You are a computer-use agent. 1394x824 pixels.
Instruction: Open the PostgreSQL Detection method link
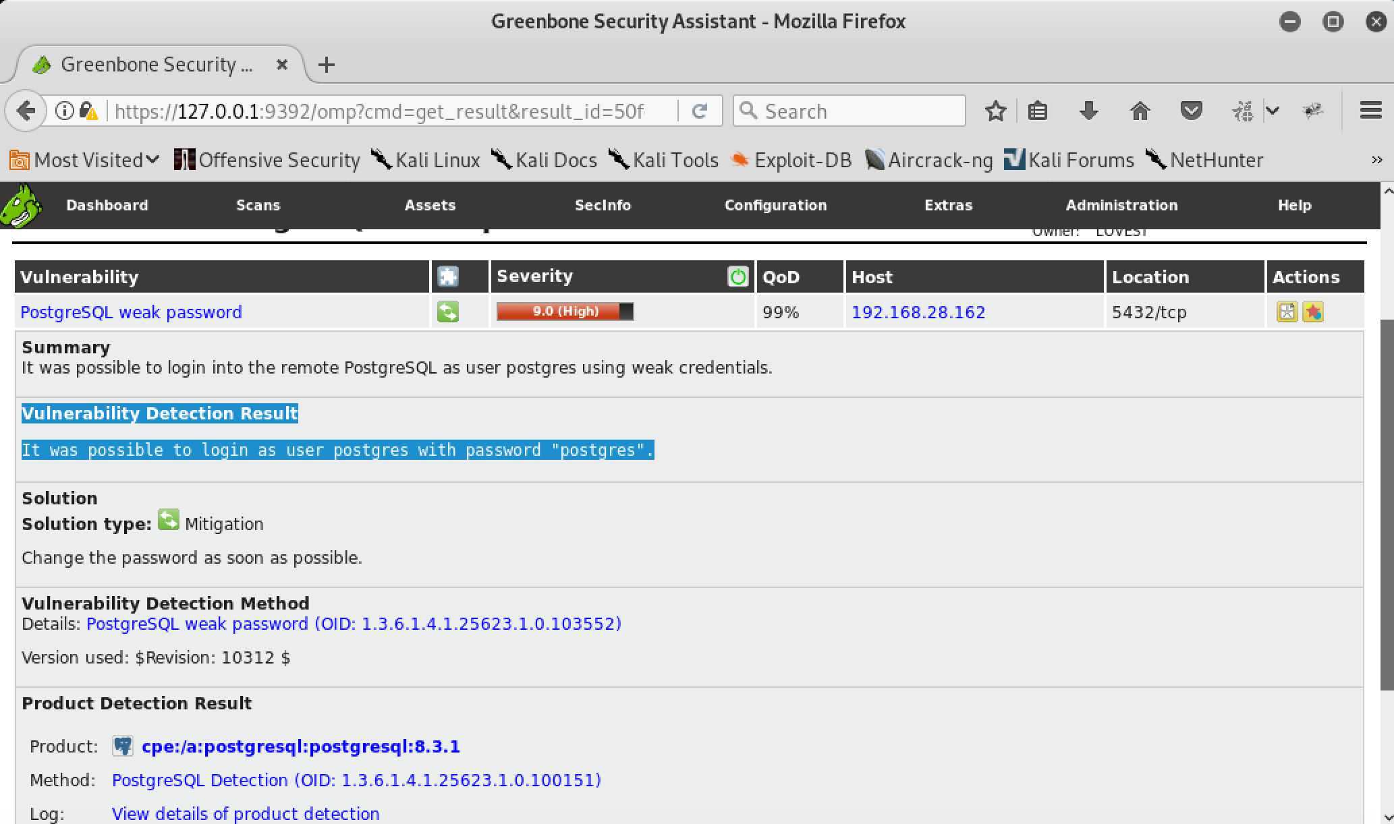[x=356, y=780]
